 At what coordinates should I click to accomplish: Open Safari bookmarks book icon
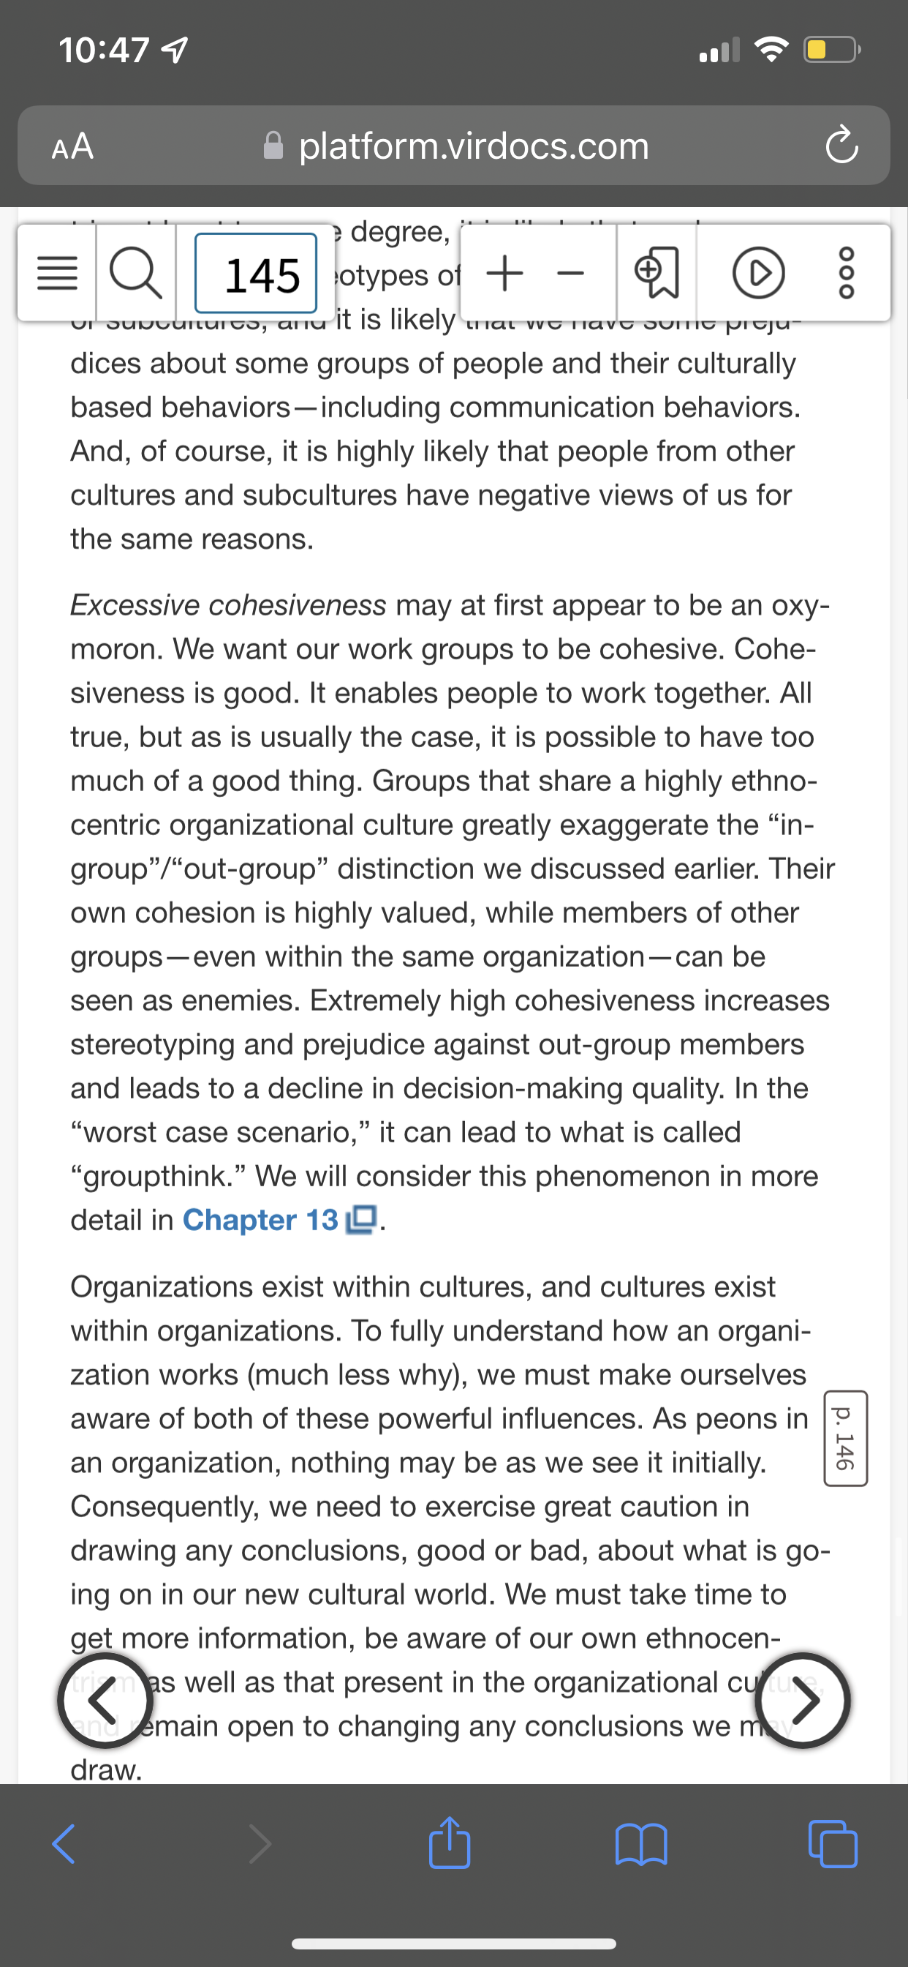[641, 1844]
